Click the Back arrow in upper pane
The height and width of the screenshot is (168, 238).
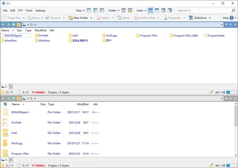click(x=3, y=25)
